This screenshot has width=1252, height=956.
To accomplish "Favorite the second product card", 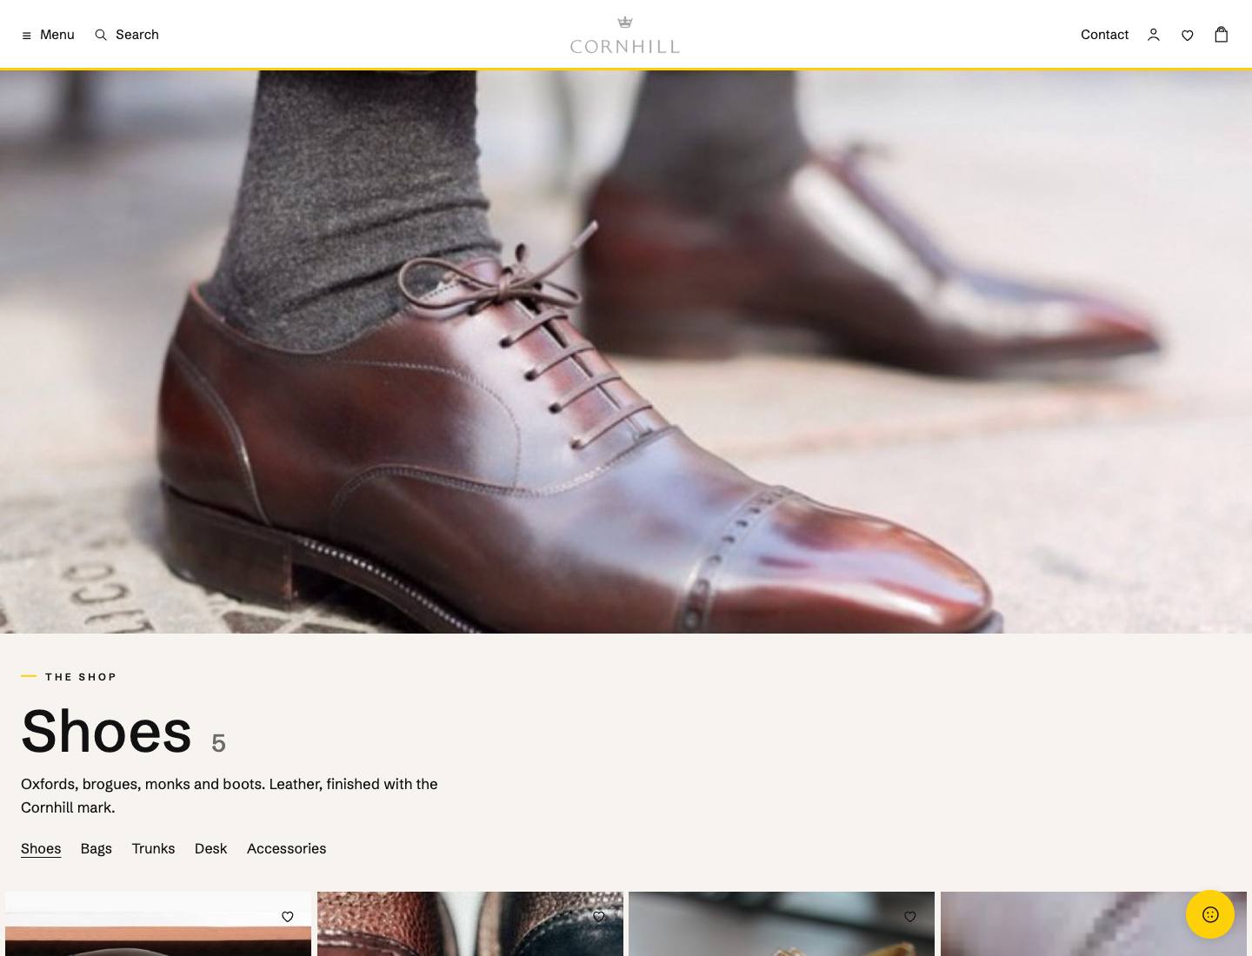I will click(599, 916).
